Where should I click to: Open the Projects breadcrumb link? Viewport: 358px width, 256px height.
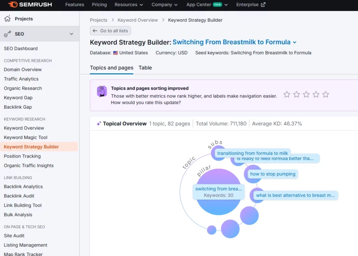pos(98,20)
